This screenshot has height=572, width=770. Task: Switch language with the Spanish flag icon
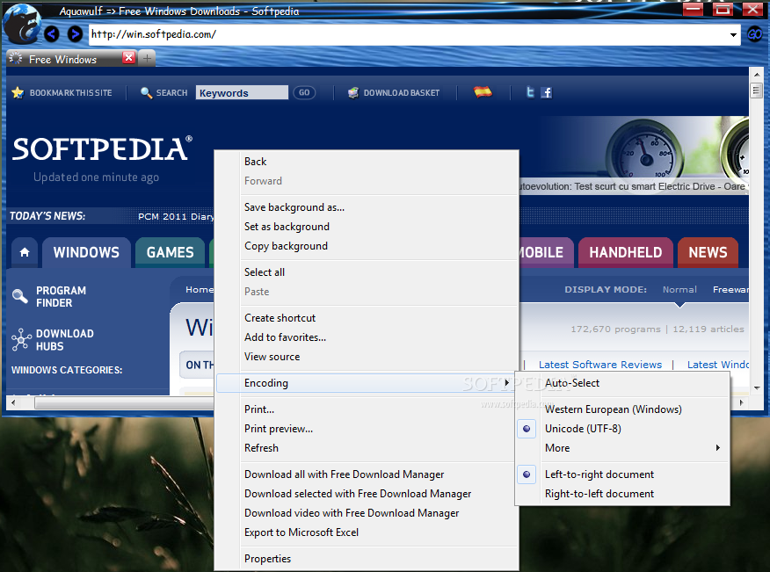pos(483,91)
